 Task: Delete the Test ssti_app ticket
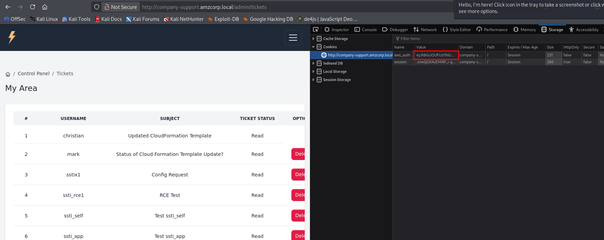pos(298,235)
